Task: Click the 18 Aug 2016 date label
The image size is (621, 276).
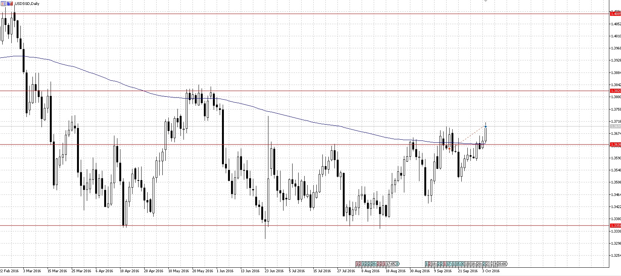Action: tap(395, 271)
